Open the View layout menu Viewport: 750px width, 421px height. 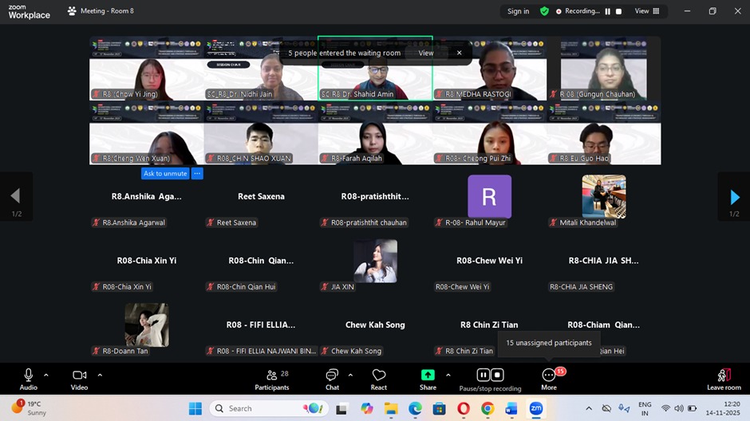point(646,11)
